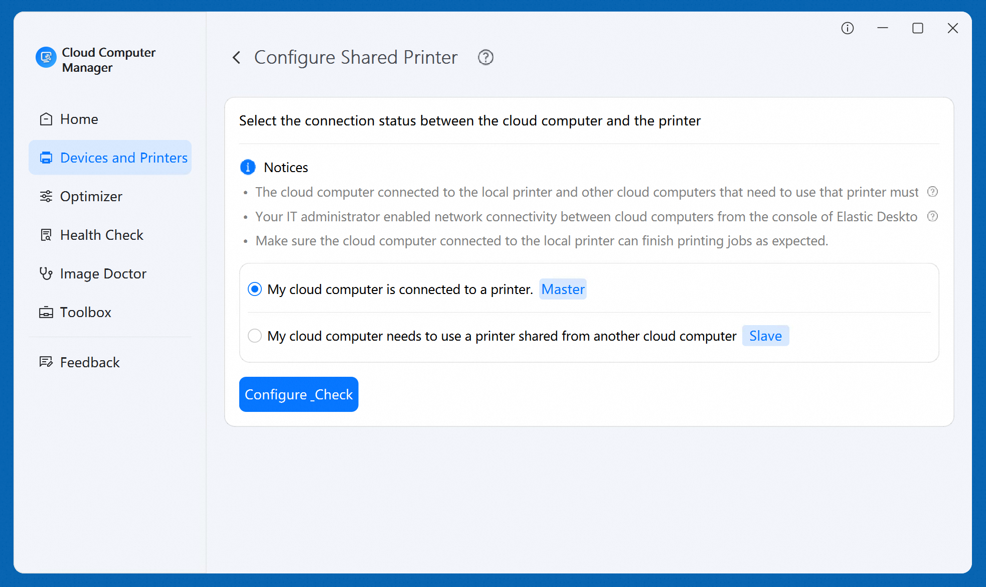986x587 pixels.
Task: Click the Master label link
Action: [562, 289]
